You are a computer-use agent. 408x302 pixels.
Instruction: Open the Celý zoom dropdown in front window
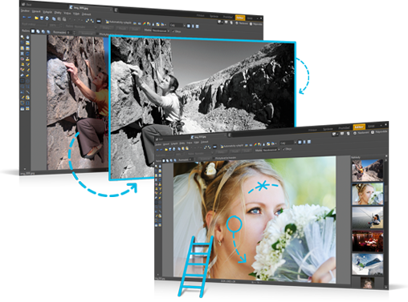[x=288, y=143]
